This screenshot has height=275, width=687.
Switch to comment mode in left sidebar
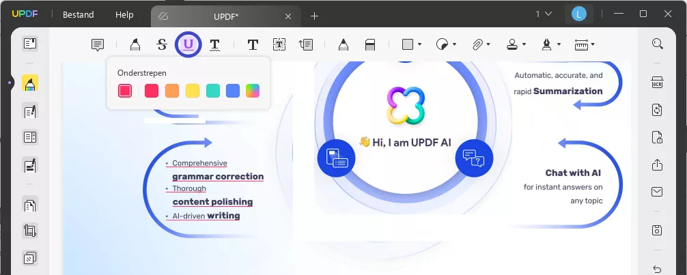tap(30, 83)
